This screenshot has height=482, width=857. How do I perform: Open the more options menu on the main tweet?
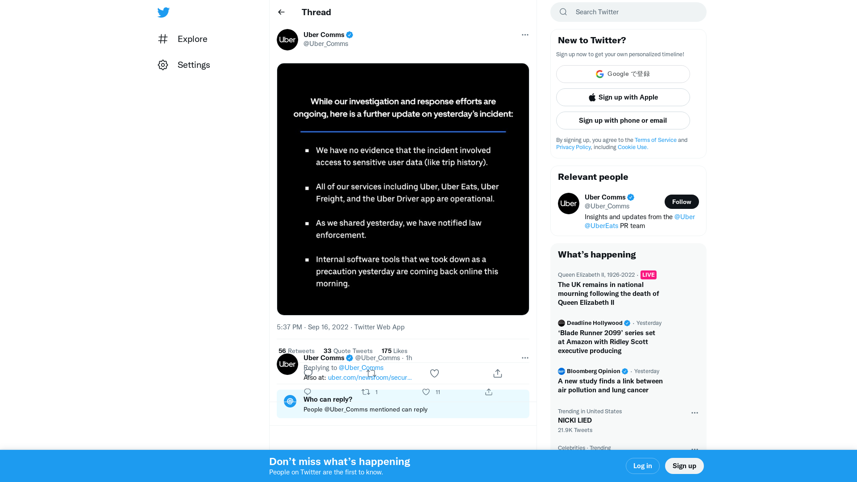pyautogui.click(x=525, y=35)
